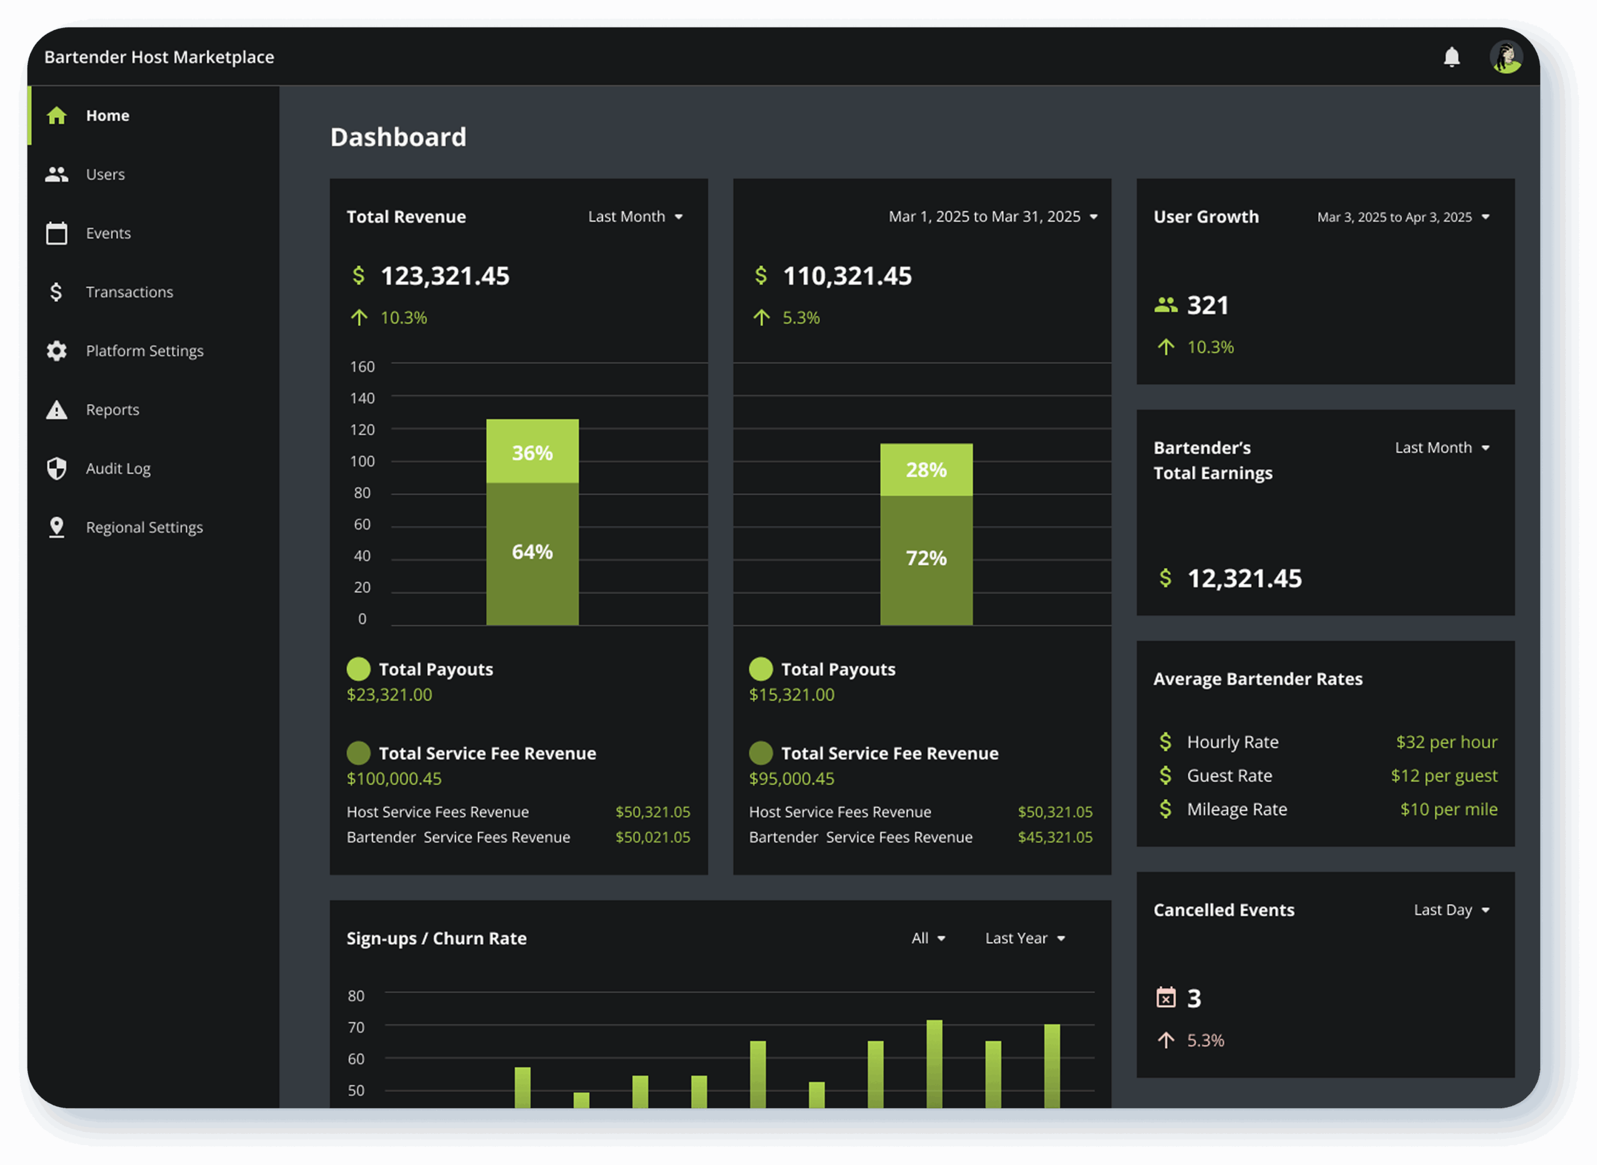Go to Audit Log menu item
This screenshot has width=1597, height=1165.
point(118,468)
